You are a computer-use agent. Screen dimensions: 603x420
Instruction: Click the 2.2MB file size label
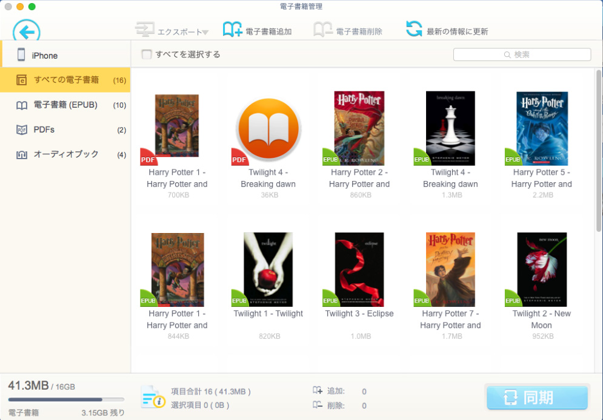pos(542,195)
